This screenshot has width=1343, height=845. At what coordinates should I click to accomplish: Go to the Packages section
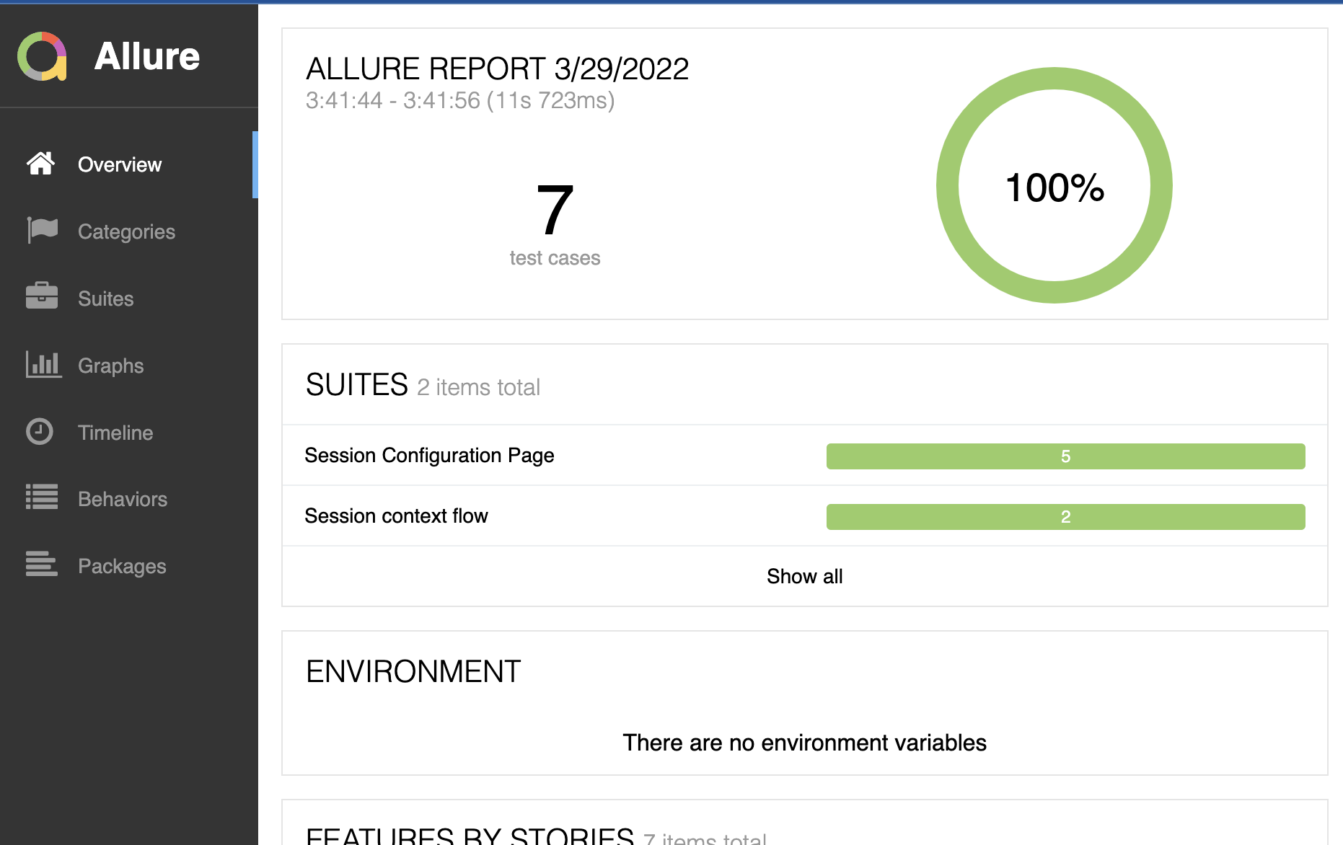[122, 566]
